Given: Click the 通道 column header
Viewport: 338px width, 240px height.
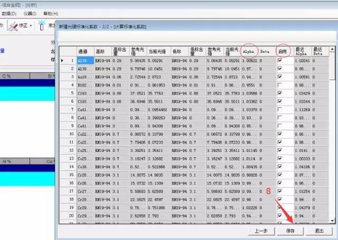Looking at the screenshot, I should [83, 52].
